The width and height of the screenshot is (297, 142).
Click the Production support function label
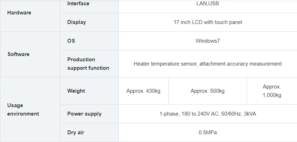[88, 64]
